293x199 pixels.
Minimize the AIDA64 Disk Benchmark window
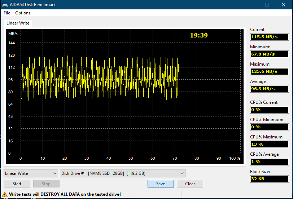[x=251, y=5]
